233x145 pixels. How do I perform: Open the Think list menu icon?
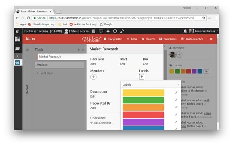[83, 50]
